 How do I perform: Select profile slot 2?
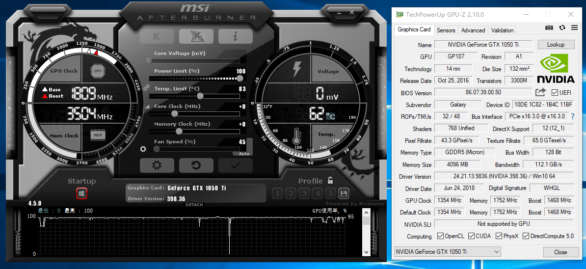click(x=291, y=193)
